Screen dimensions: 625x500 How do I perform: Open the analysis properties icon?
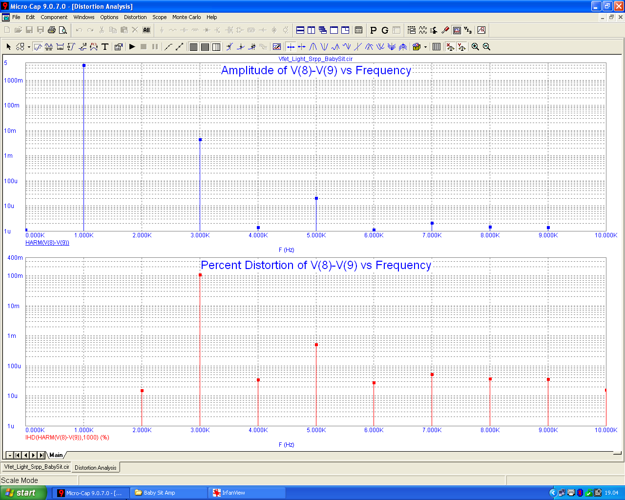(x=118, y=47)
